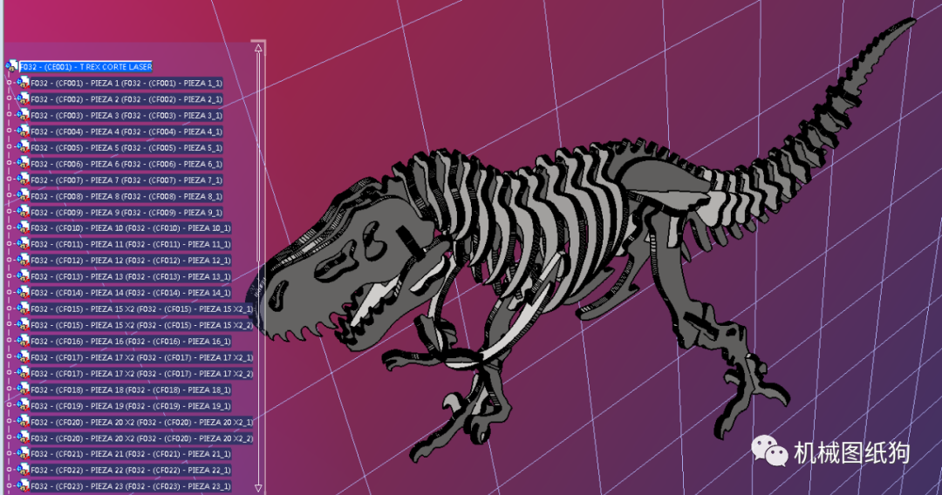This screenshot has height=495, width=942.
Task: Click the part icon of PIEZA 15 X2_2
Action: [23, 324]
